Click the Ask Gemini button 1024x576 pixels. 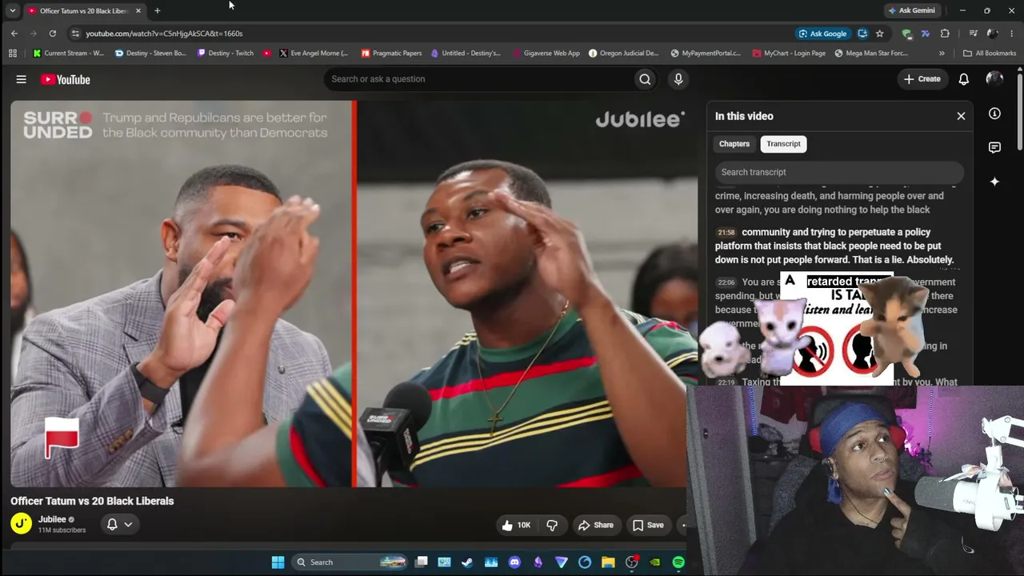911,10
